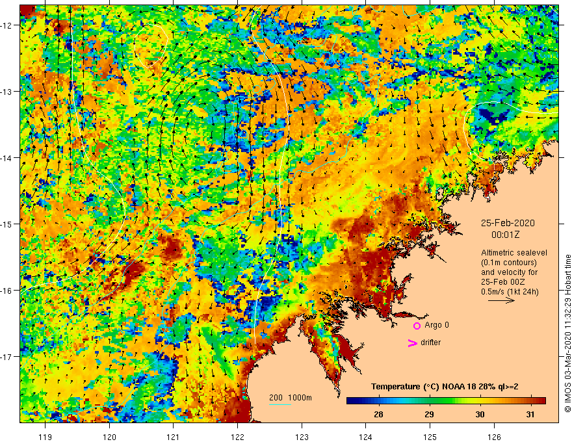Click longitude axis label 121
The height and width of the screenshot is (442, 572).
point(174,437)
